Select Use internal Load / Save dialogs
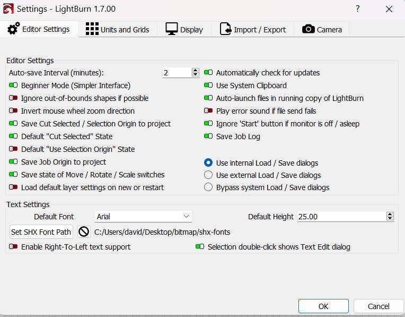 click(x=208, y=163)
